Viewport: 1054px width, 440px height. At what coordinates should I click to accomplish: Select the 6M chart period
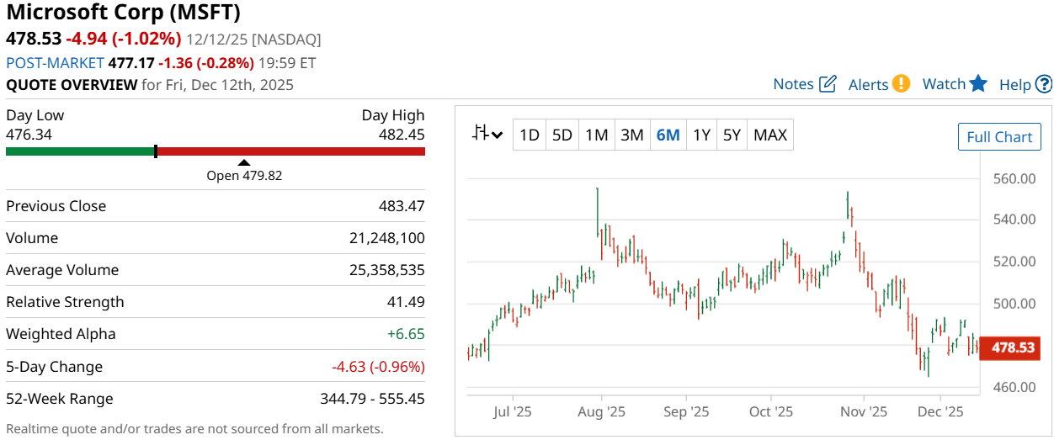[668, 135]
